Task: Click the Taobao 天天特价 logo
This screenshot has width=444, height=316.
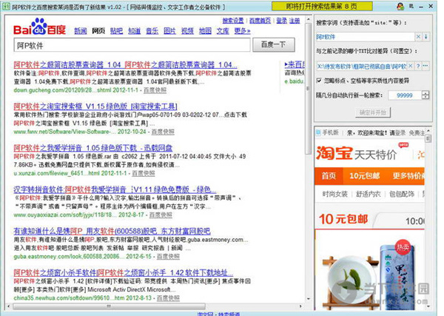Action: point(357,154)
